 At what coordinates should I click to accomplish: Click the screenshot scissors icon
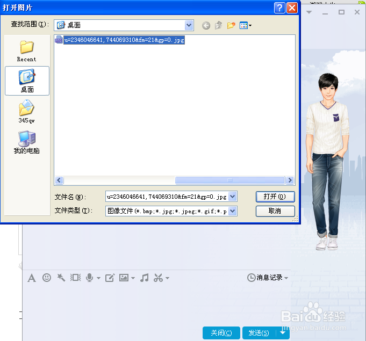pyautogui.click(x=158, y=278)
